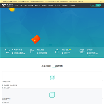Open 热门活动 in navigation

tap(51, 5)
